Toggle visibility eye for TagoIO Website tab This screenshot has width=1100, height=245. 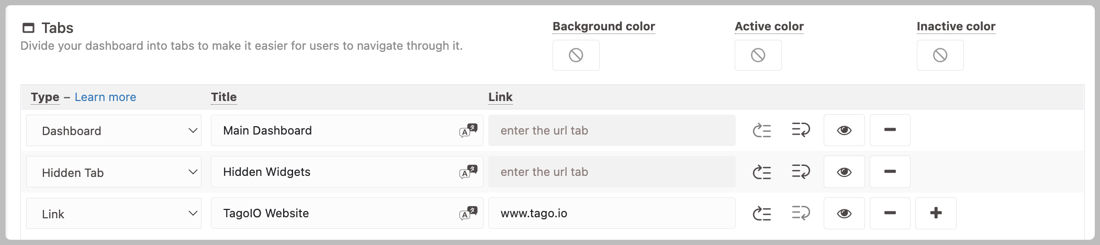[844, 213]
